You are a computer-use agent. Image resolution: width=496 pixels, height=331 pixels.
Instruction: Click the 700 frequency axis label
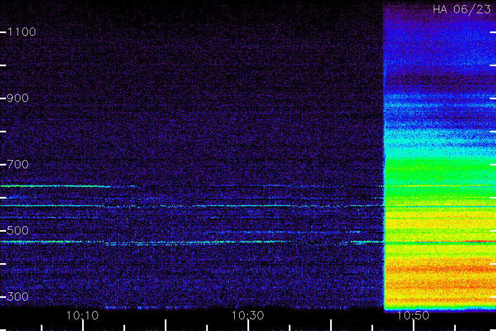tap(18, 164)
